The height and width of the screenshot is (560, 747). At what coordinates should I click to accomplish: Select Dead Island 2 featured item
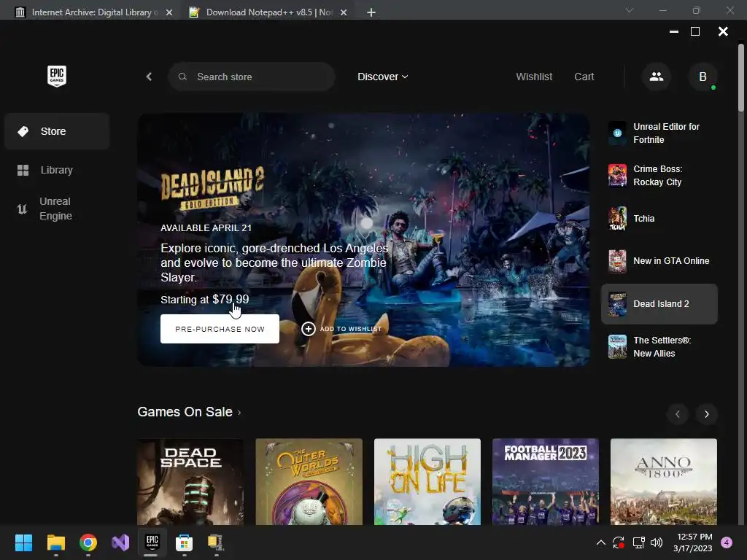click(x=659, y=304)
